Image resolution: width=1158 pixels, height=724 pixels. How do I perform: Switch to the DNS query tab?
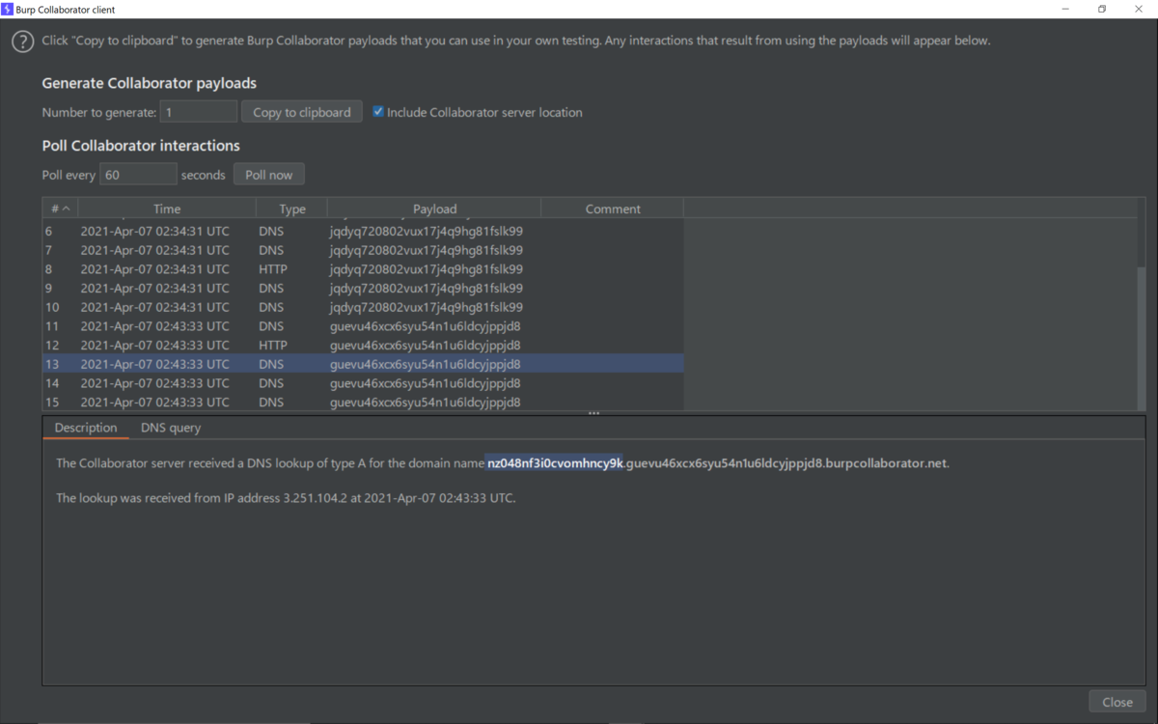[x=171, y=428]
